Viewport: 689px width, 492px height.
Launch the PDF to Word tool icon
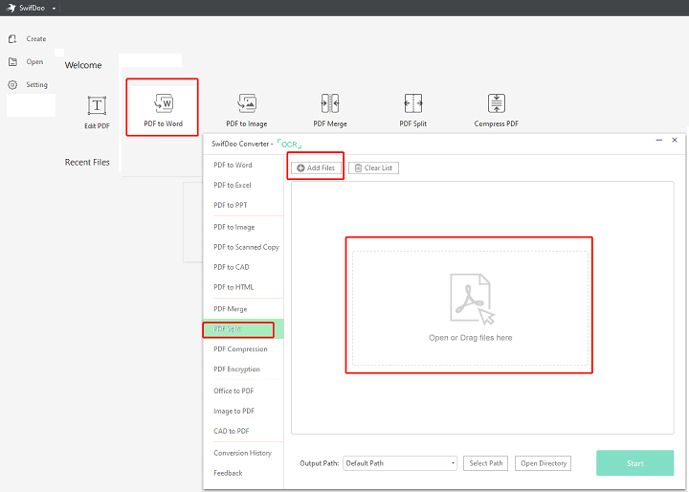pyautogui.click(x=164, y=103)
